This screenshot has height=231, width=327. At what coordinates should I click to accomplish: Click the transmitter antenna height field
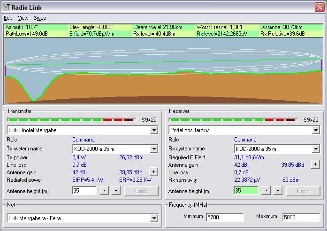(84, 191)
